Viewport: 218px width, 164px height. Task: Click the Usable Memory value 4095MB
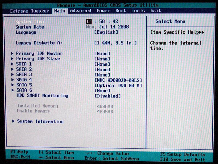[x=105, y=112]
